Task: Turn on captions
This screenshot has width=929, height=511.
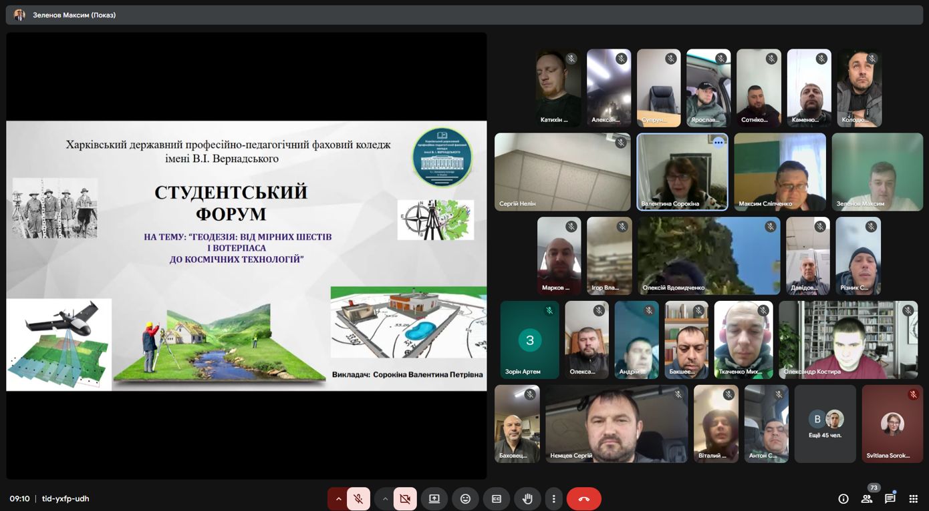Action: point(497,499)
